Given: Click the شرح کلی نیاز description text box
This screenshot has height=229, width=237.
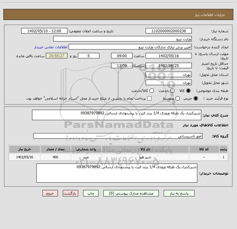Looking at the screenshot, I should click(117, 115).
